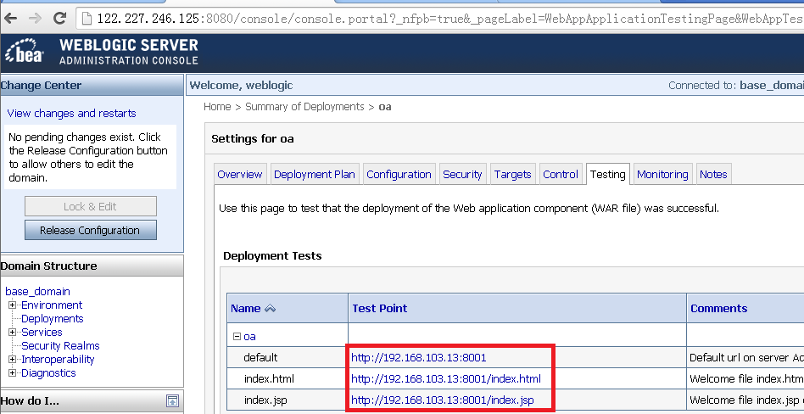This screenshot has width=804, height=414.
Task: Click the 'Deployment Tests' heading
Action: (x=272, y=255)
